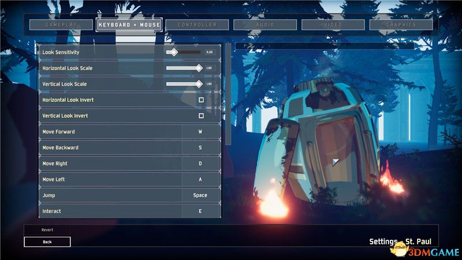Select the Keyboard + Mouse tab
The height and width of the screenshot is (260, 462).
click(129, 25)
